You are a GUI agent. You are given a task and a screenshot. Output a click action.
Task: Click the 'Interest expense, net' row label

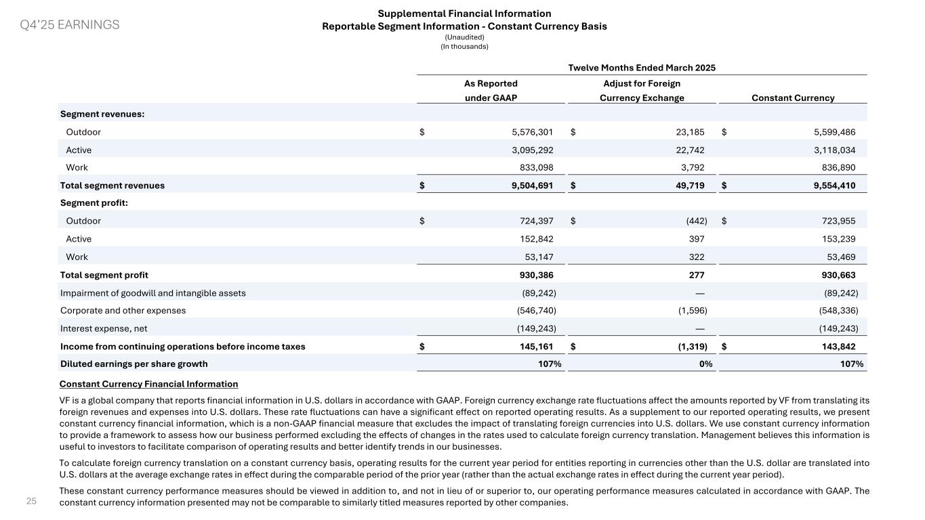pos(104,328)
